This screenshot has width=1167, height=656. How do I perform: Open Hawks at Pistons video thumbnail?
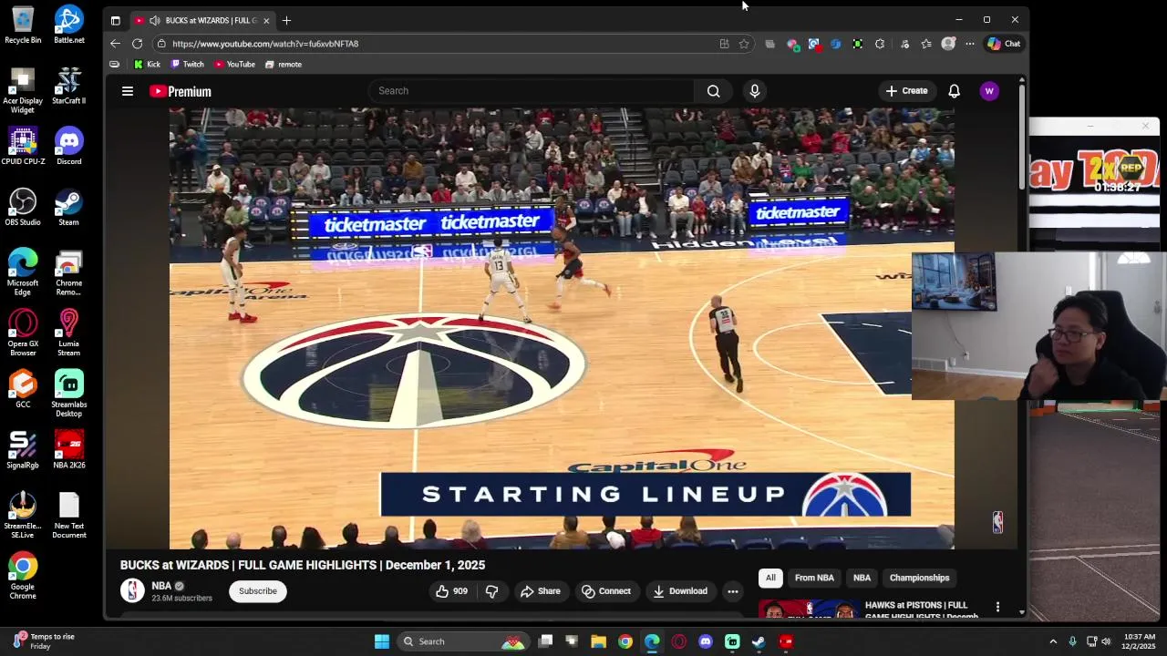(808, 610)
